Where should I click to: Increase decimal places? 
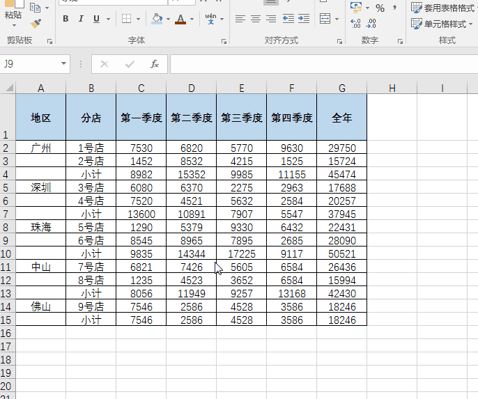point(356,24)
